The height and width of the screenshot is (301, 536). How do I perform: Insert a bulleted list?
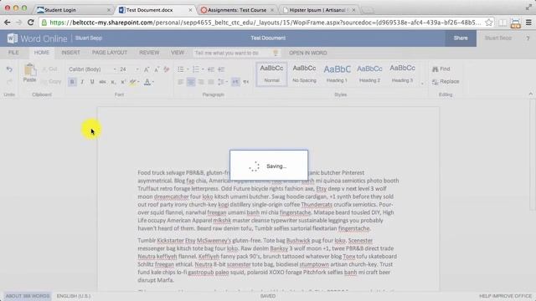[x=181, y=69]
